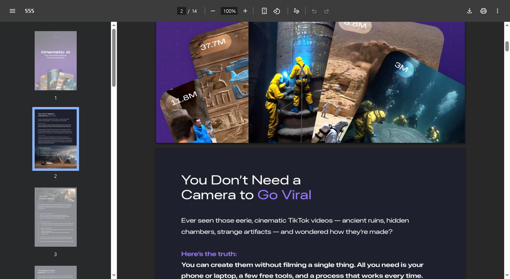Open the partially visible page 4 thumbnail
The image size is (510, 279).
click(56, 272)
